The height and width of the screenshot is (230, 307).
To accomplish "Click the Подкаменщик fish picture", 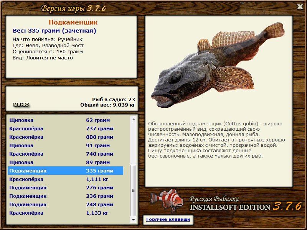I will (218, 65).
